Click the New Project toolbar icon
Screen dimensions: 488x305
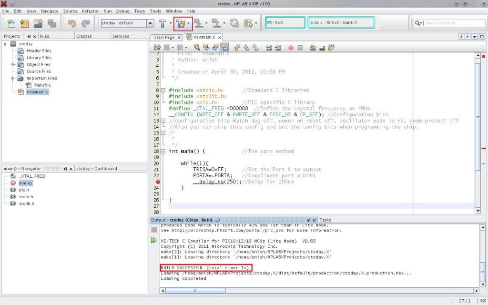pos(24,23)
